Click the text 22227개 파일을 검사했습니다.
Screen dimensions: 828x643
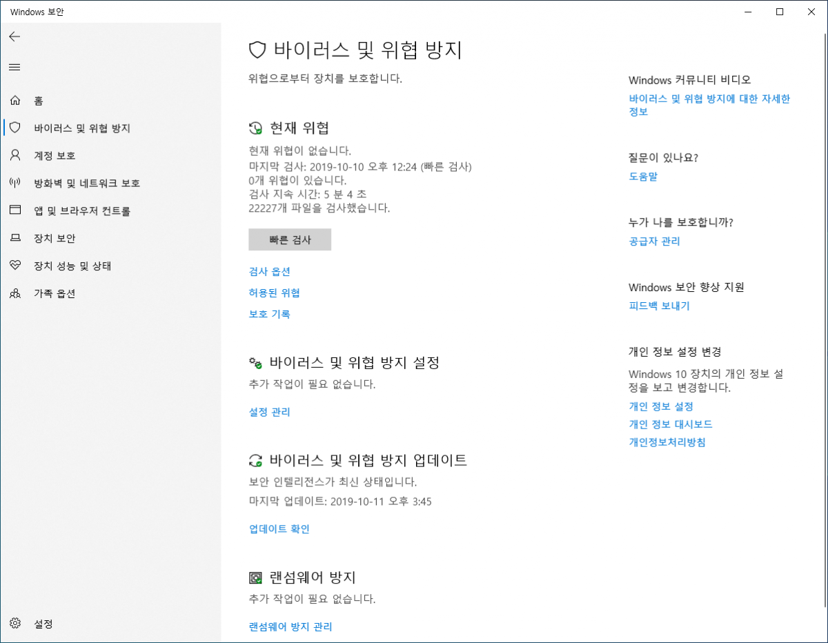[x=319, y=207]
